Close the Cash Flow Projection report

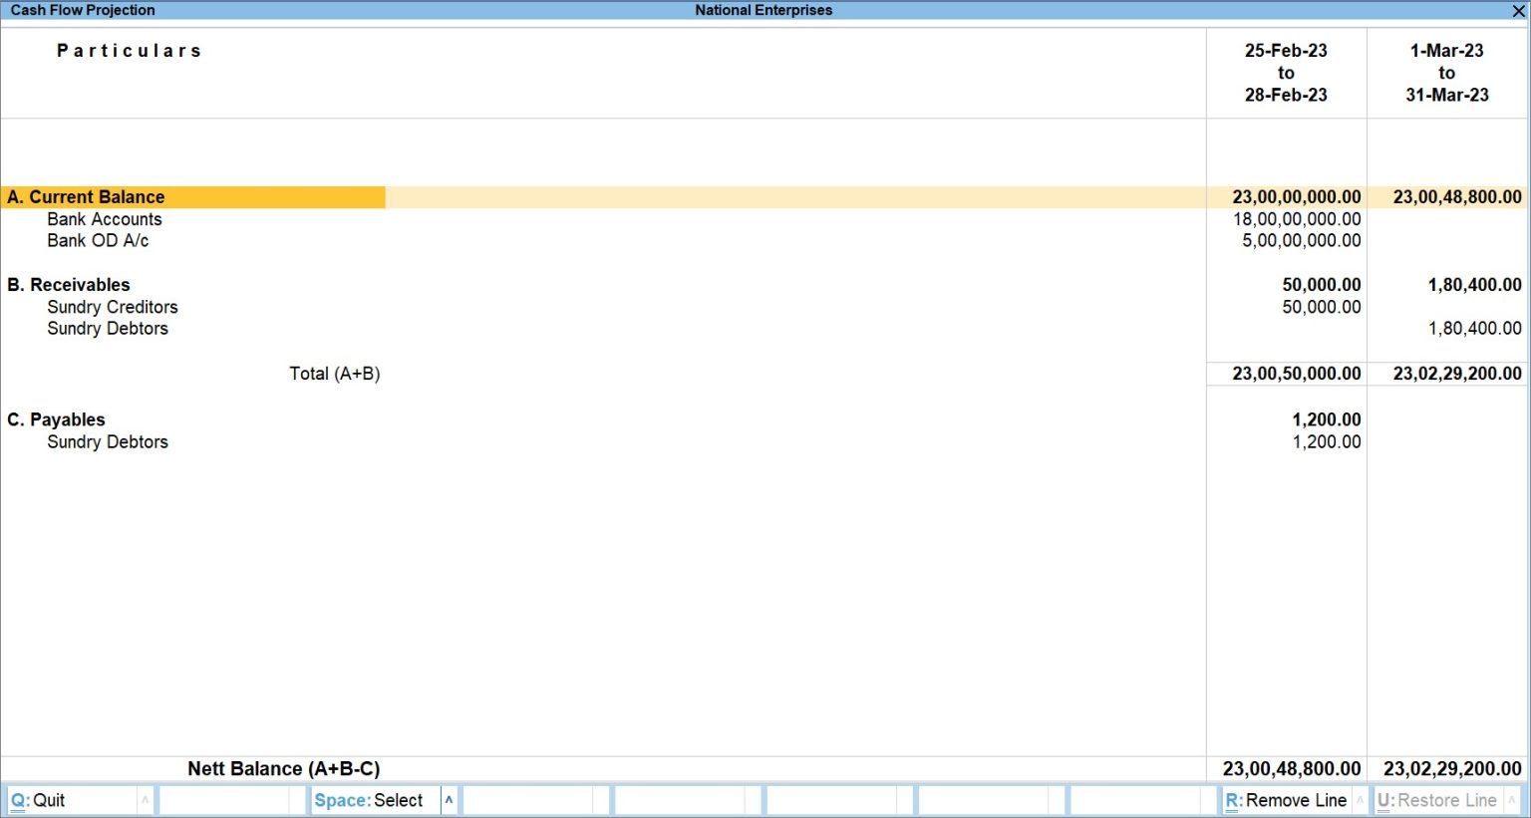pyautogui.click(x=1519, y=10)
